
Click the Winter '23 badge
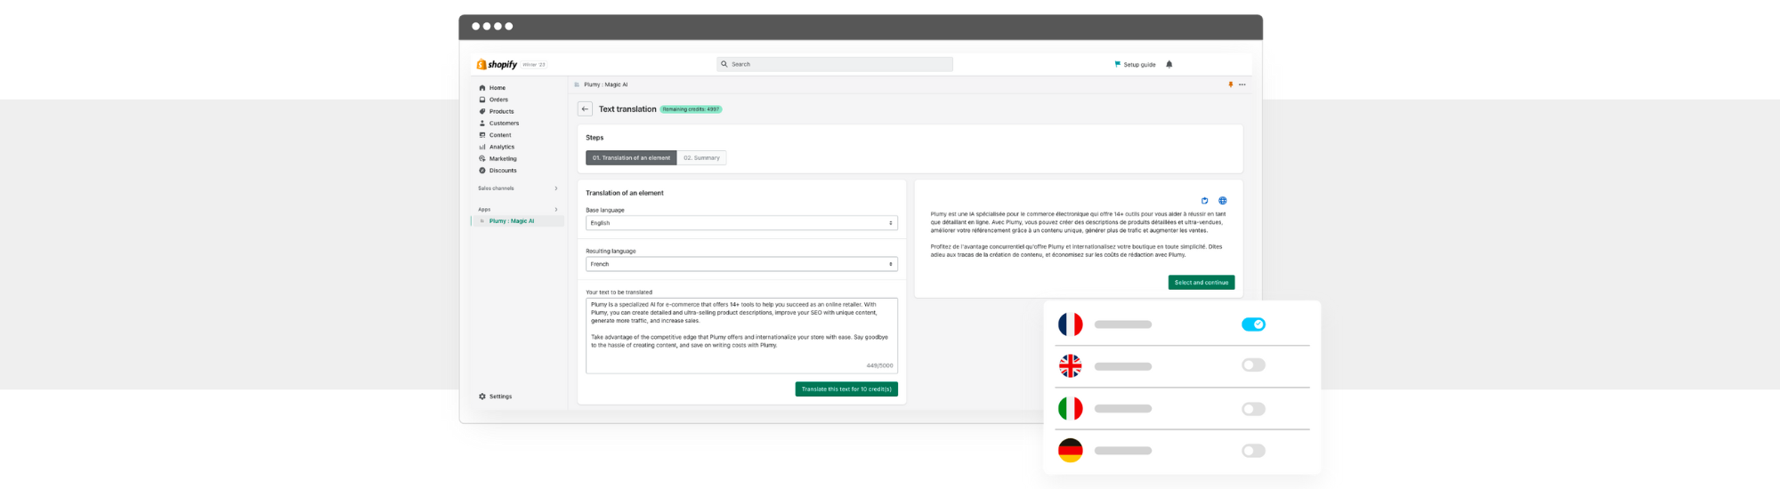pos(534,65)
